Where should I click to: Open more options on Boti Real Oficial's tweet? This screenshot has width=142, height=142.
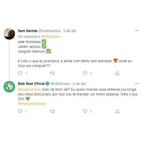137,84
